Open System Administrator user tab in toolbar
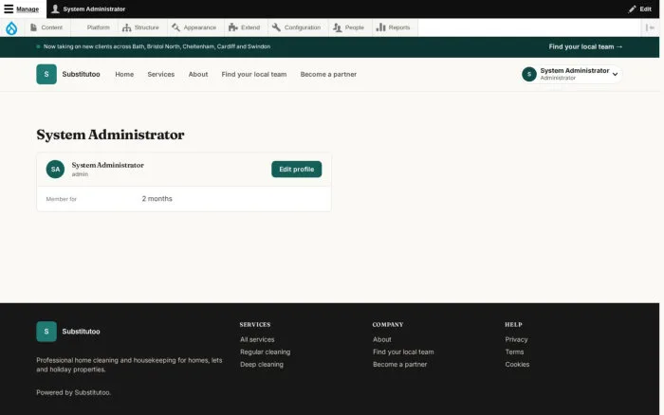The height and width of the screenshot is (415, 664). click(88, 9)
